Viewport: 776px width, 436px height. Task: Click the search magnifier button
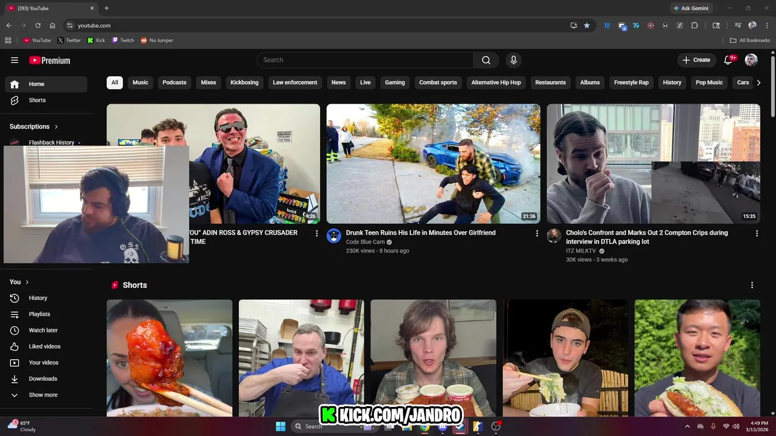click(x=486, y=60)
